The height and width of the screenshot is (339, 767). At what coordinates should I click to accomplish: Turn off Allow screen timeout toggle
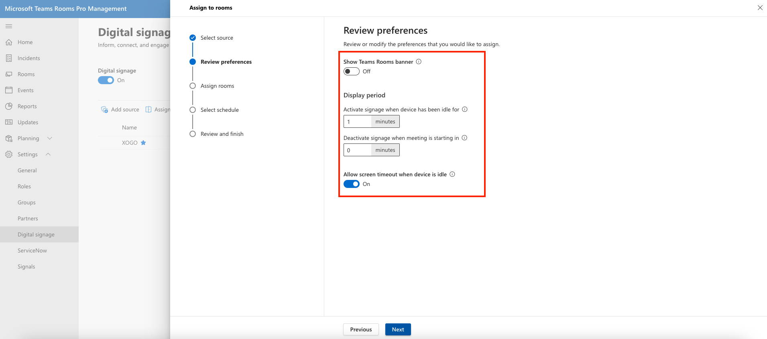pos(351,184)
